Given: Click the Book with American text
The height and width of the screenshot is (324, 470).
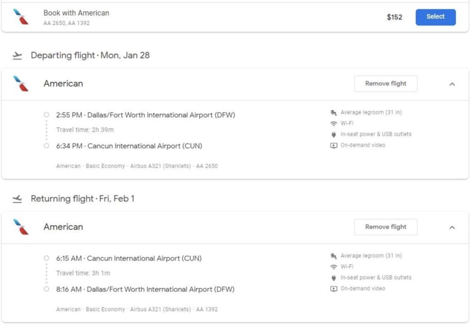Looking at the screenshot, I should [x=76, y=13].
